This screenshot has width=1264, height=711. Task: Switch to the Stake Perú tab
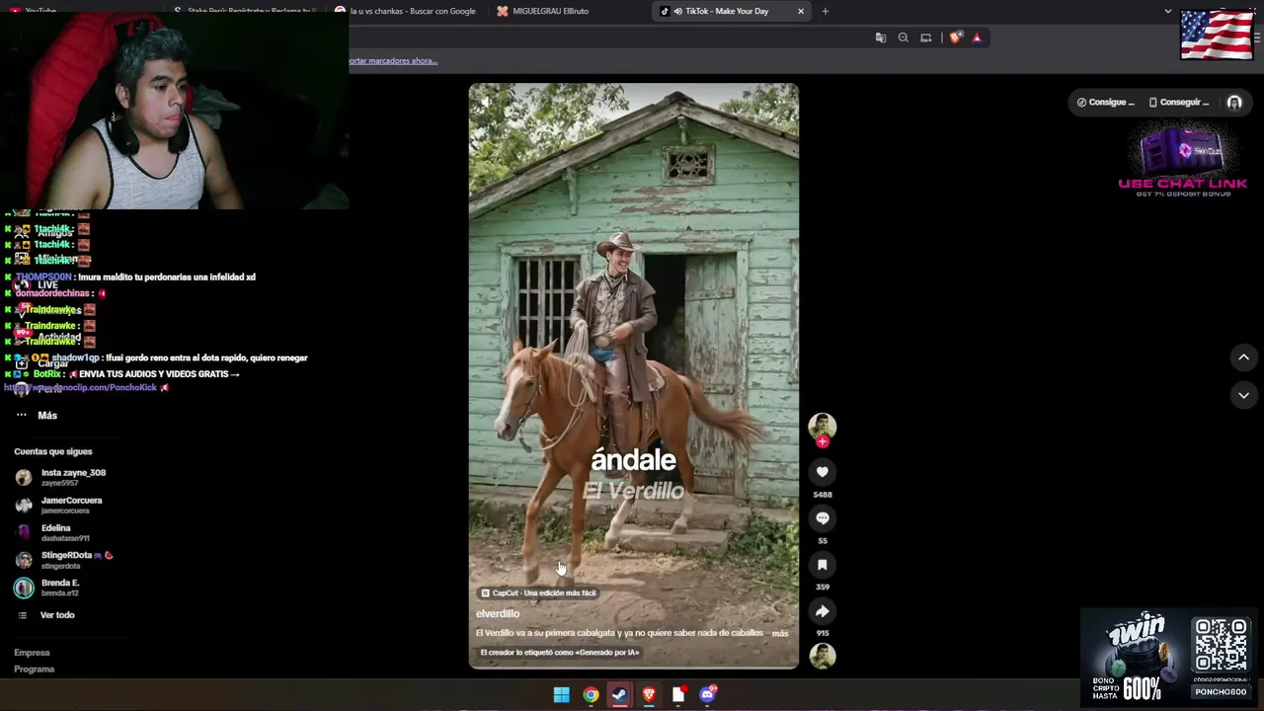tap(247, 11)
